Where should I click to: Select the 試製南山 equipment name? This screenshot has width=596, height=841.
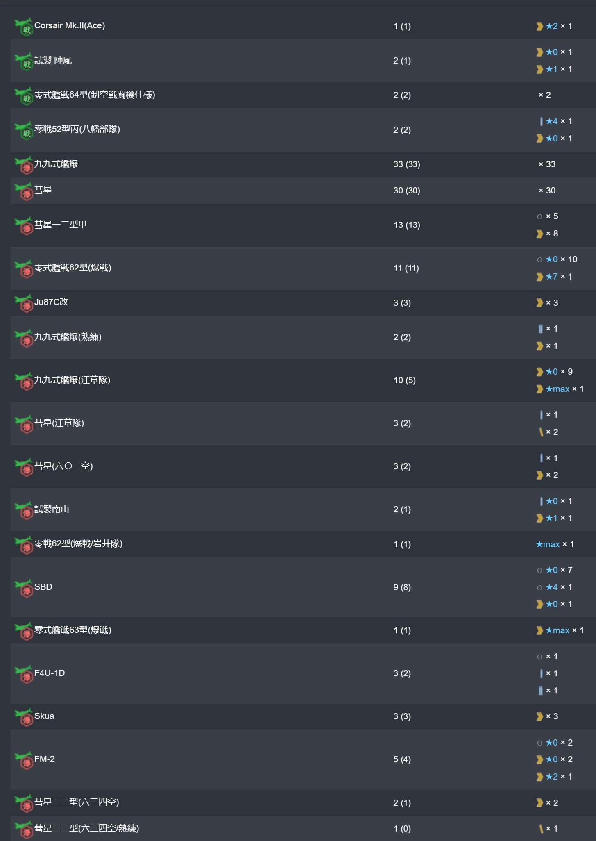(52, 509)
